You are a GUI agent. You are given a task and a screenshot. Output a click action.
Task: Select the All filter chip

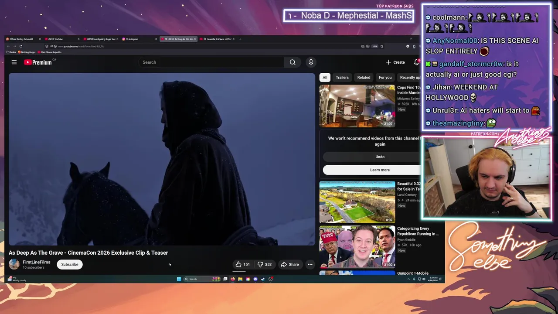325,77
